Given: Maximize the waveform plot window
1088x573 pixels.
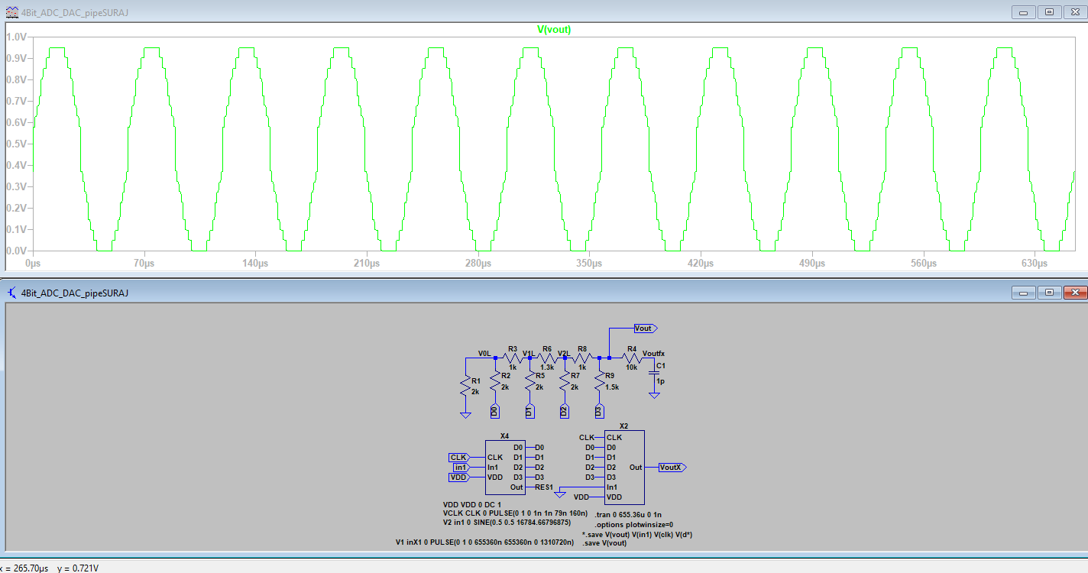Looking at the screenshot, I should [x=1049, y=12].
